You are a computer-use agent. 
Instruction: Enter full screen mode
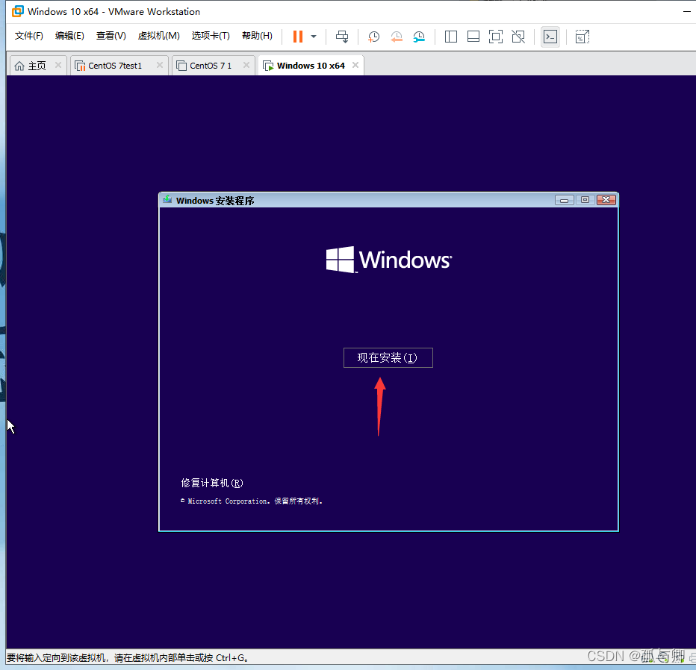(496, 37)
